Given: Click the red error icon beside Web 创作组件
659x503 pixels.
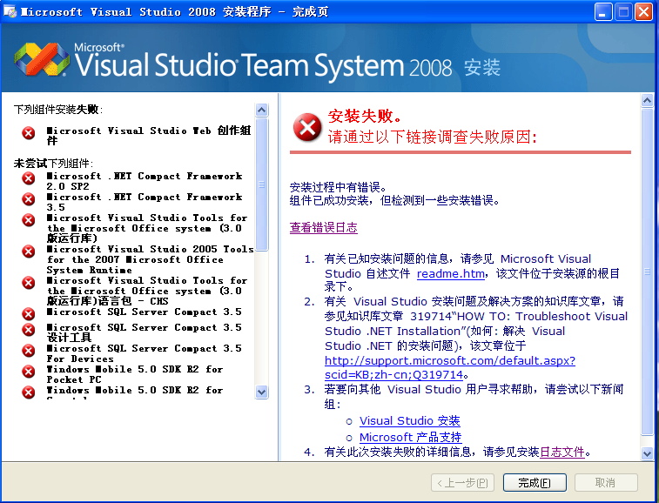Looking at the screenshot, I should point(29,133).
